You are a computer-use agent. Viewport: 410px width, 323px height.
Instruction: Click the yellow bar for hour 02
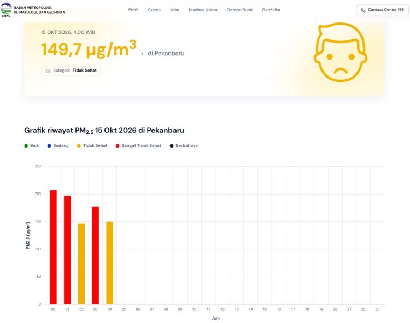(x=81, y=263)
